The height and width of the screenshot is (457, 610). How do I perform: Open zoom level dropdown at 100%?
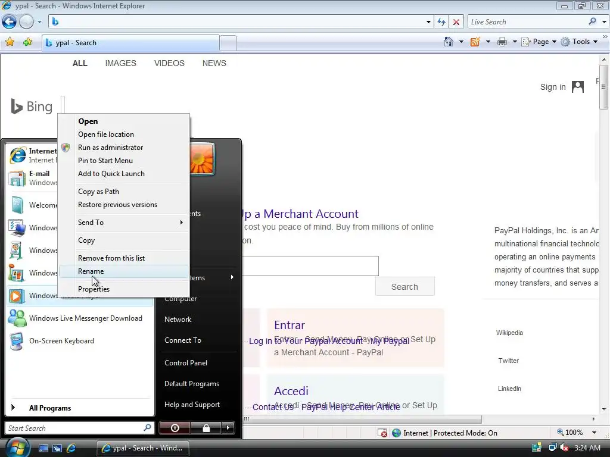(x=594, y=433)
